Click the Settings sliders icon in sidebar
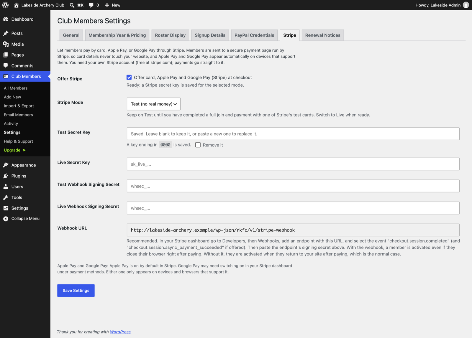 point(6,208)
